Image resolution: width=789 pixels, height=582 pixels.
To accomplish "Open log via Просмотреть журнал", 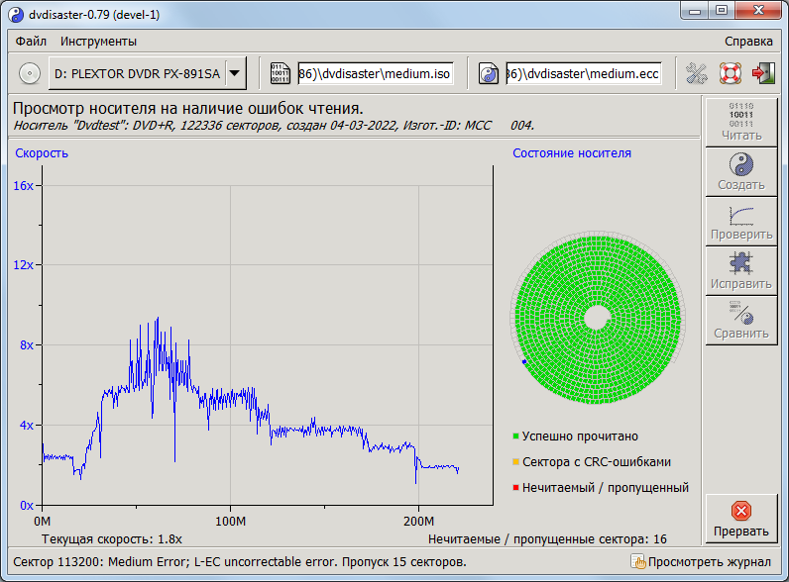I will (701, 562).
